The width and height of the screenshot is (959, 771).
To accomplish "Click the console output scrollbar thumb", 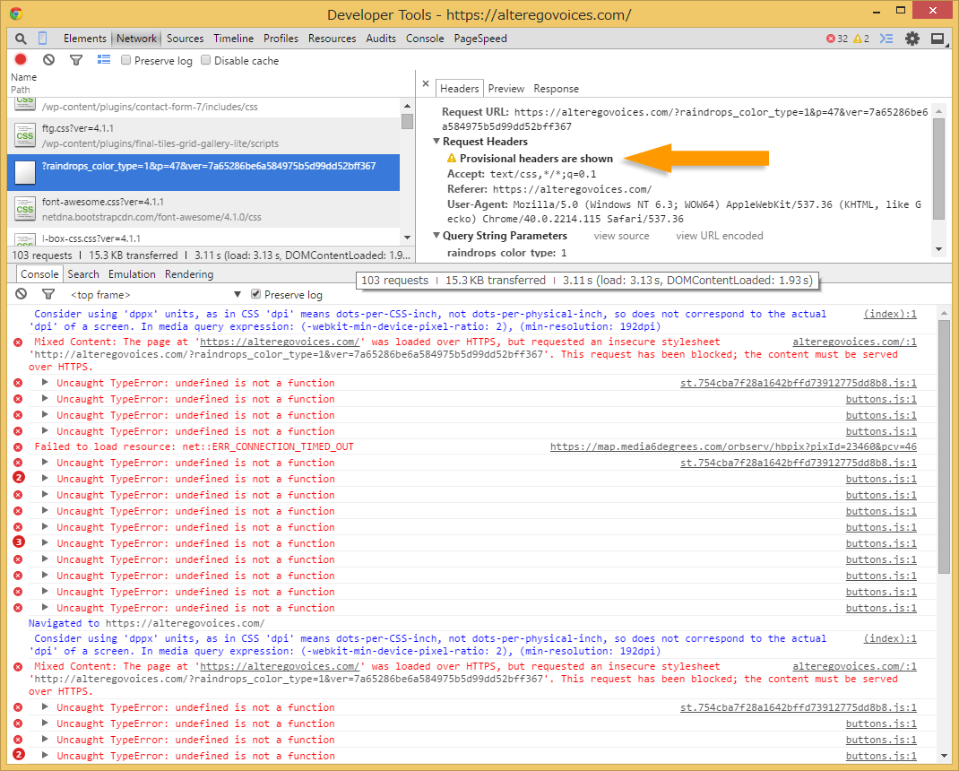I will pyautogui.click(x=945, y=446).
